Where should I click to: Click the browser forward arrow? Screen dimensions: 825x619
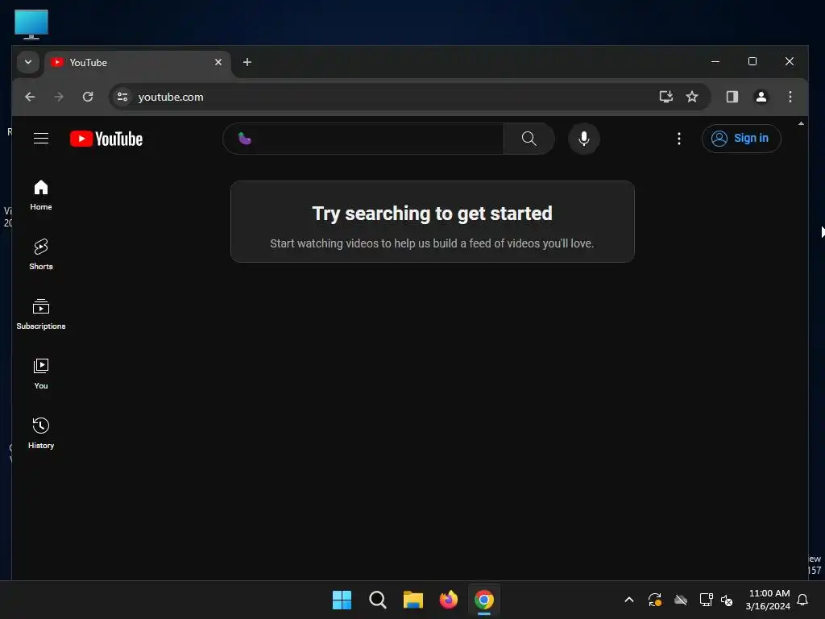coord(59,97)
